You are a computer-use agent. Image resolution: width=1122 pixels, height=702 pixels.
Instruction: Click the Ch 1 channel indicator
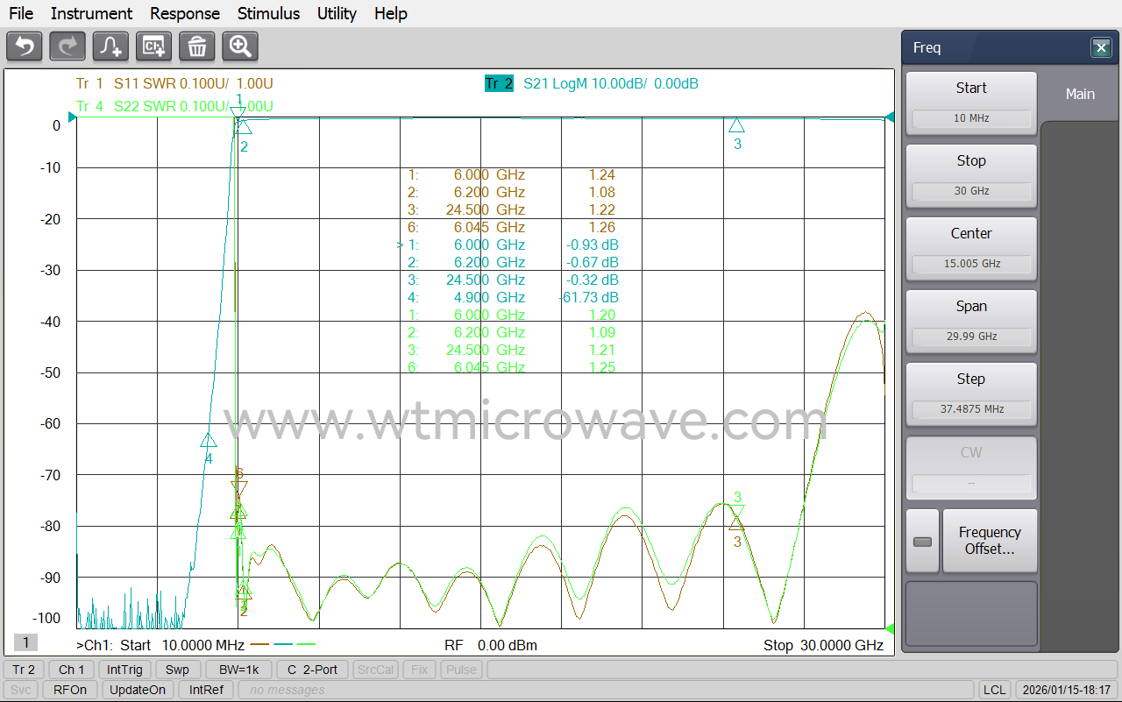(70, 669)
